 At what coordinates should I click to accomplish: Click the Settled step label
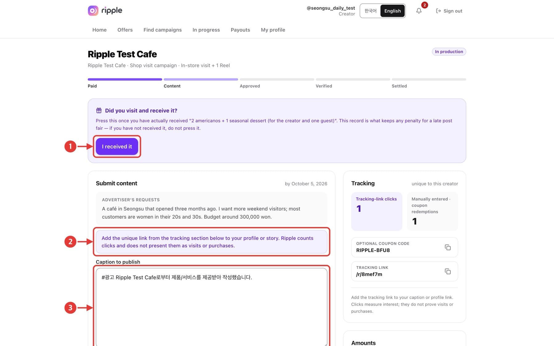point(399,86)
